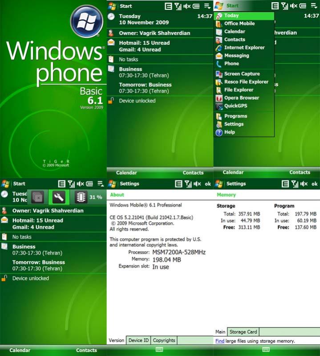Image resolution: width=320 pixels, height=356 pixels.
Task: Click the memory chip icon showing 31 %
Action: (81, 197)
